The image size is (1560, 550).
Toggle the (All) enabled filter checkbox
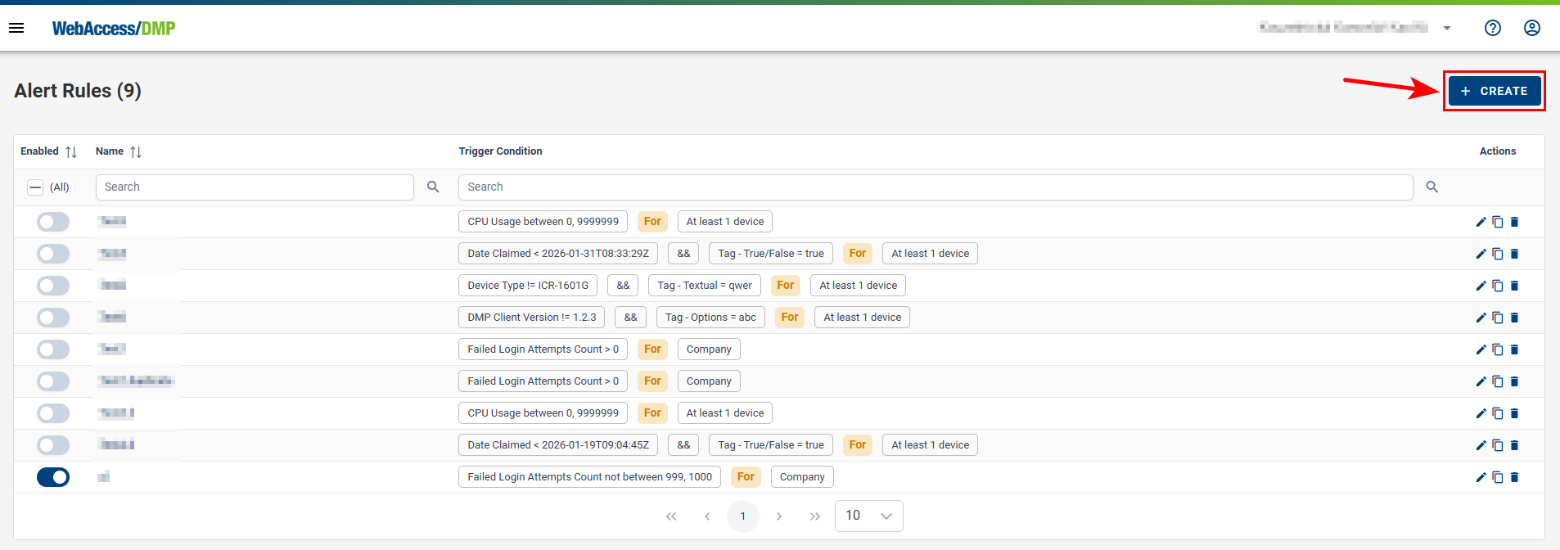click(35, 187)
